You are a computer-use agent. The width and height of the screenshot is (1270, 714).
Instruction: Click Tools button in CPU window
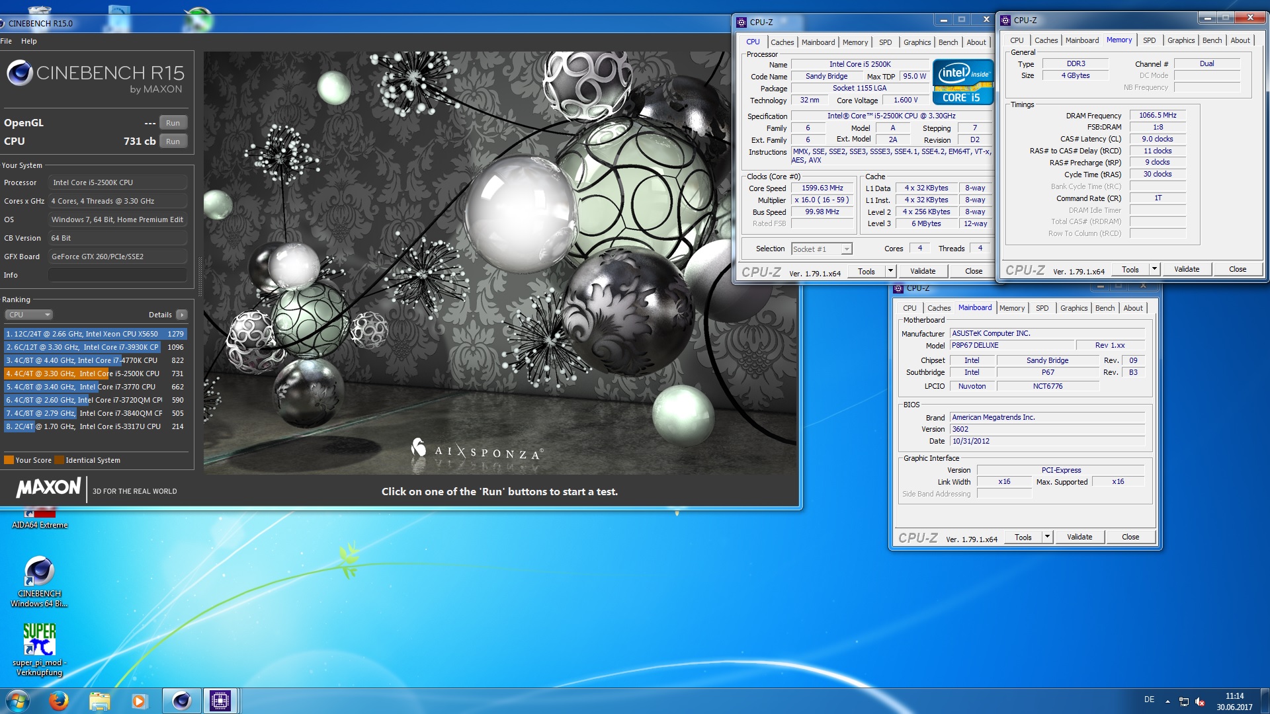click(x=867, y=271)
